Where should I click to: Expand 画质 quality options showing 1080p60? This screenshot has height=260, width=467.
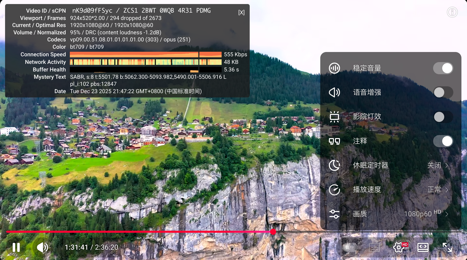tap(447, 214)
